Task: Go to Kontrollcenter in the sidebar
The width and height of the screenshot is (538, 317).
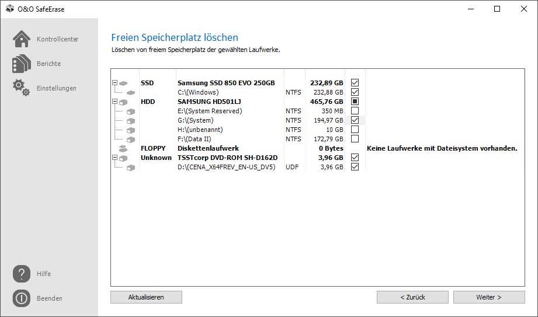Action: point(58,39)
